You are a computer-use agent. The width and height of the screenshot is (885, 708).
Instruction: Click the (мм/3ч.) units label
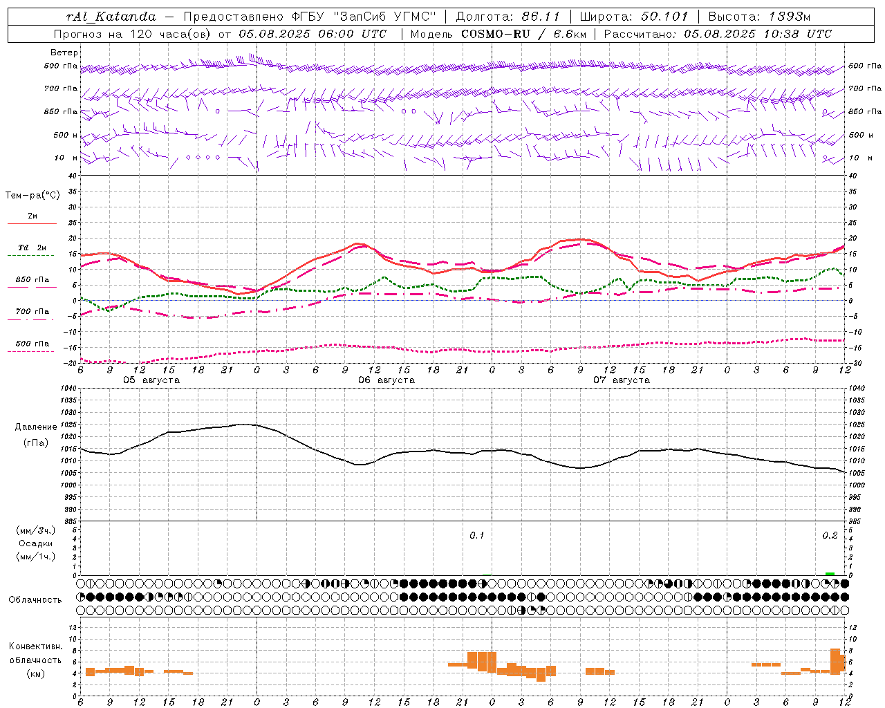coord(36,530)
